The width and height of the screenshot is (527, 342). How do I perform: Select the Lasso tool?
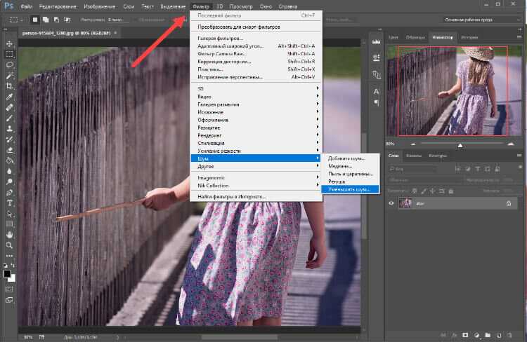[x=9, y=64]
